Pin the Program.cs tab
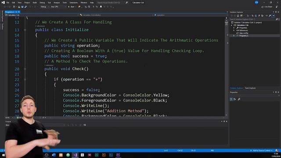The height and width of the screenshot is (158, 281). point(16,12)
